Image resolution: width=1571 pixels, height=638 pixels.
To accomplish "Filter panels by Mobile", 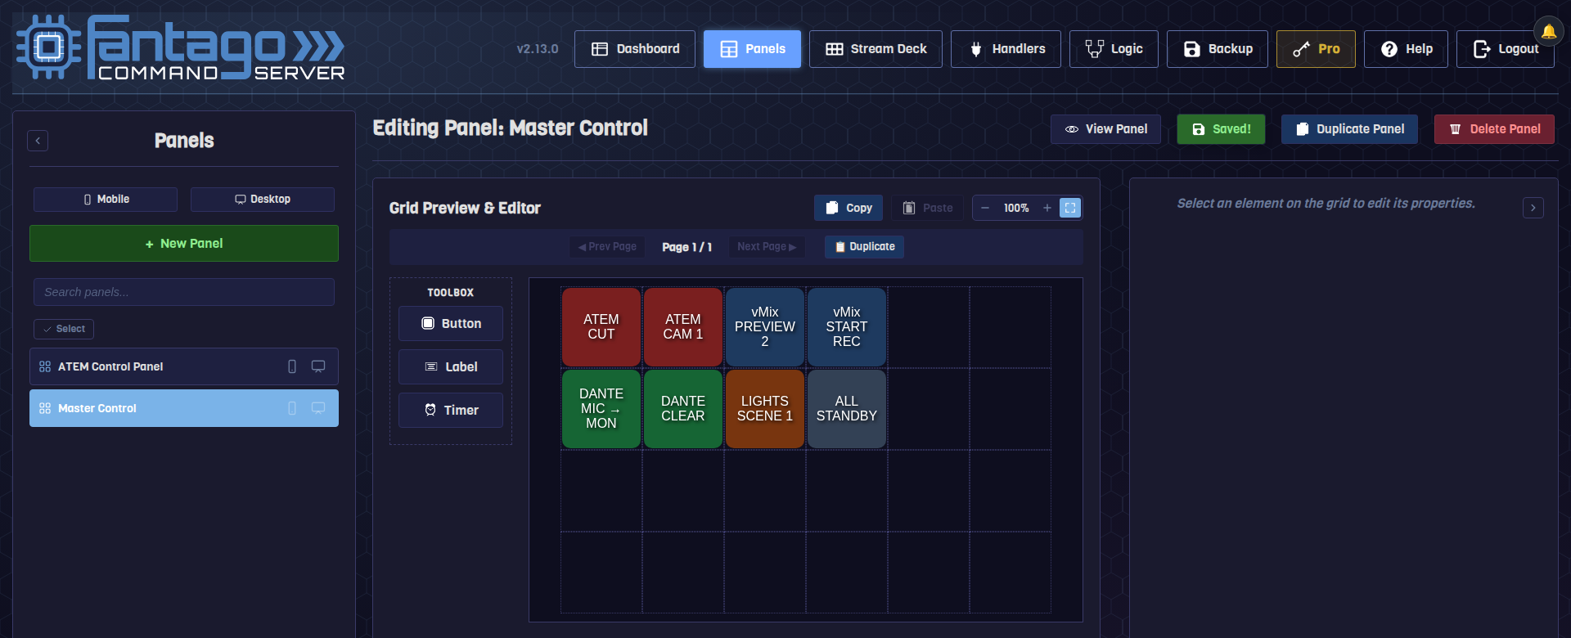I will pos(106,200).
